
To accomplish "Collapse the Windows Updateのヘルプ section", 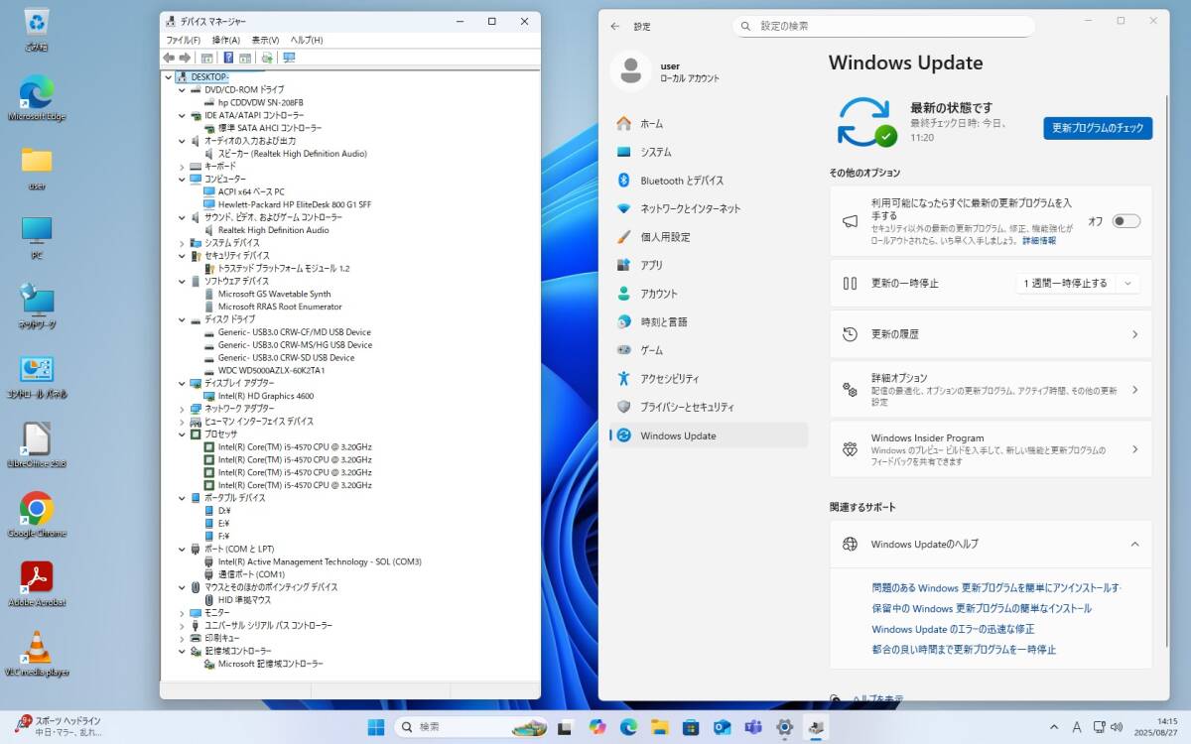I will 1134,544.
